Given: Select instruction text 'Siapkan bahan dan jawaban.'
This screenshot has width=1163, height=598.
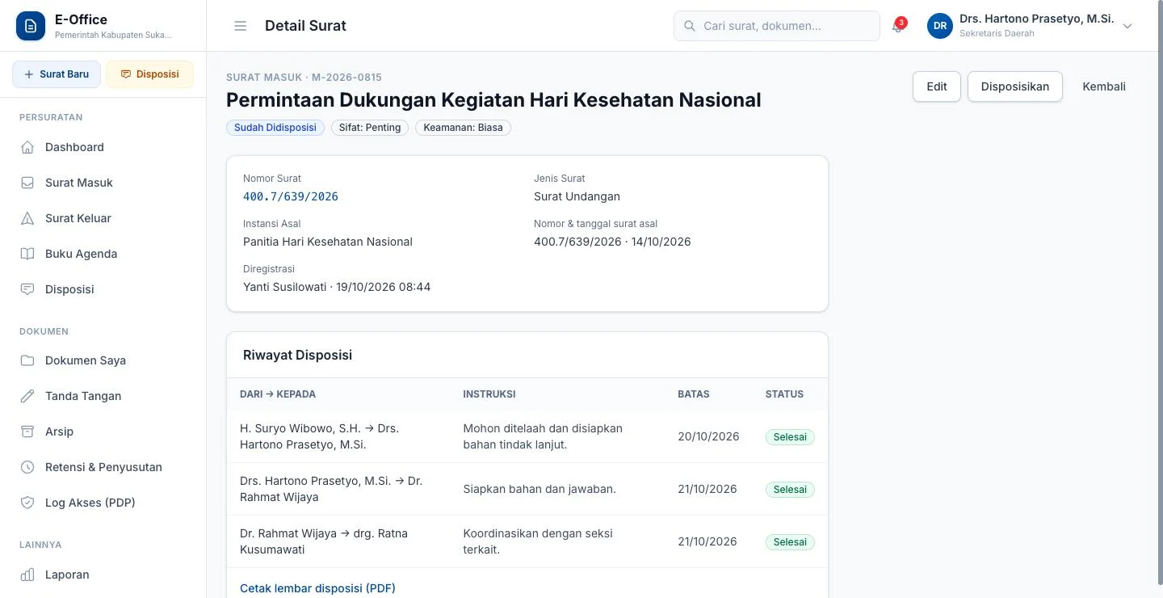Looking at the screenshot, I should 540,489.
